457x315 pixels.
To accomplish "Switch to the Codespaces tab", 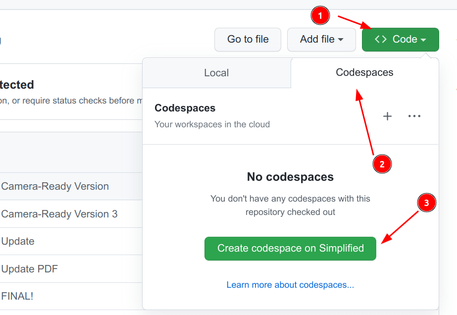I will [x=364, y=72].
